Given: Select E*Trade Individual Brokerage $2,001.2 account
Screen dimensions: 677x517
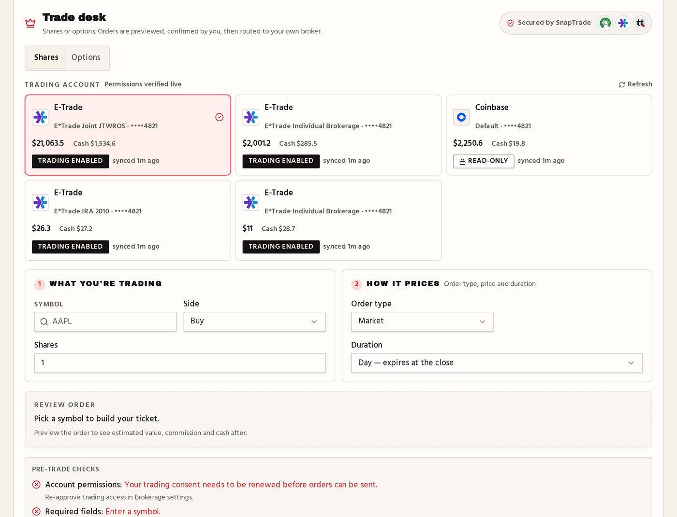Looking at the screenshot, I should 338,135.
